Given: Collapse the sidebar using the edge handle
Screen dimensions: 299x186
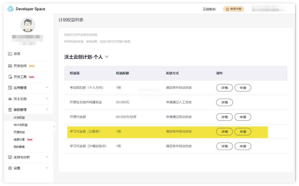Looking at the screenshot, I should coord(54,127).
